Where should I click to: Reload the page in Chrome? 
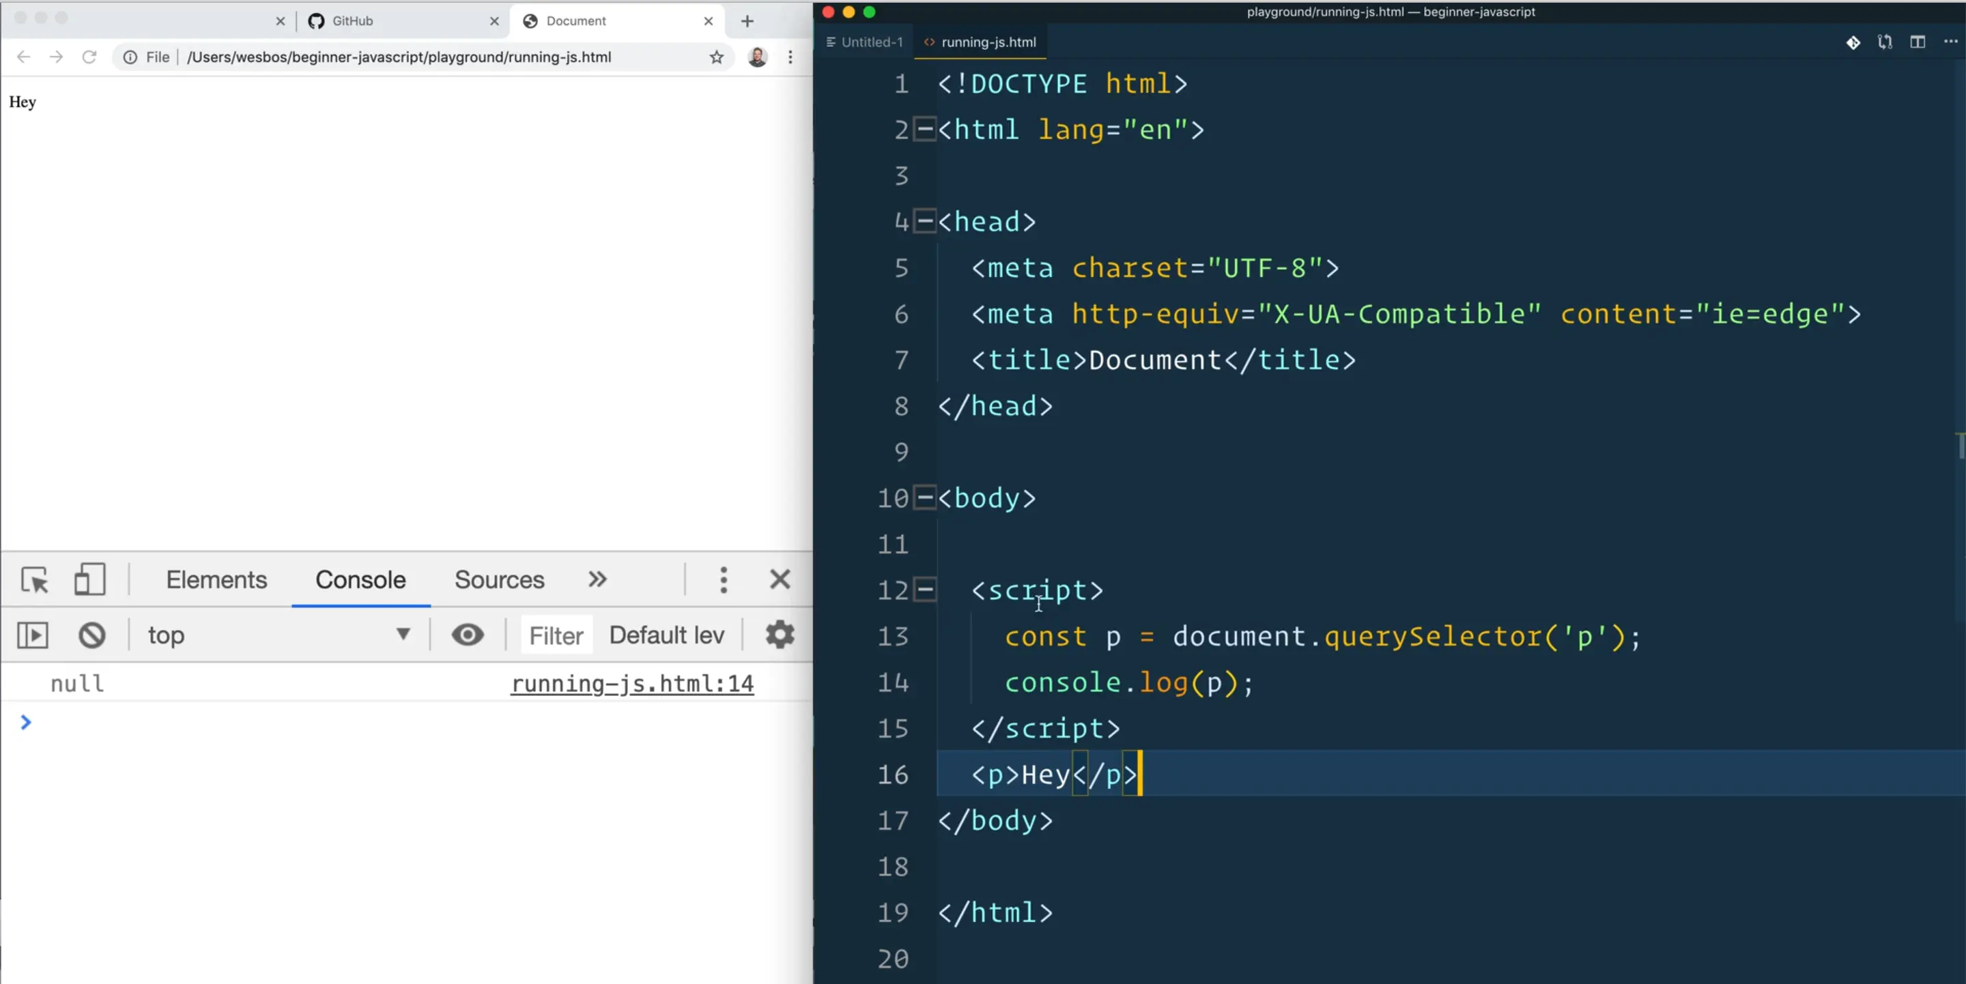click(x=89, y=57)
